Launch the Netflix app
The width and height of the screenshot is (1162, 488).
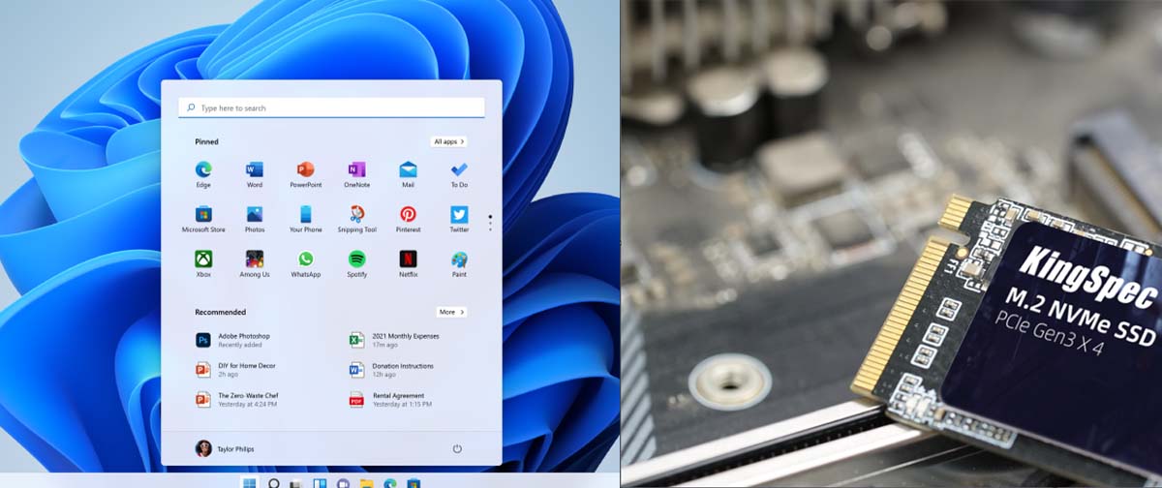point(409,263)
